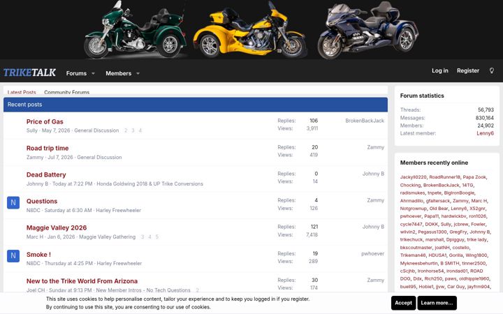Click N8DC avatar beside Smoke ! thread
The width and height of the screenshot is (503, 314).
point(13,255)
